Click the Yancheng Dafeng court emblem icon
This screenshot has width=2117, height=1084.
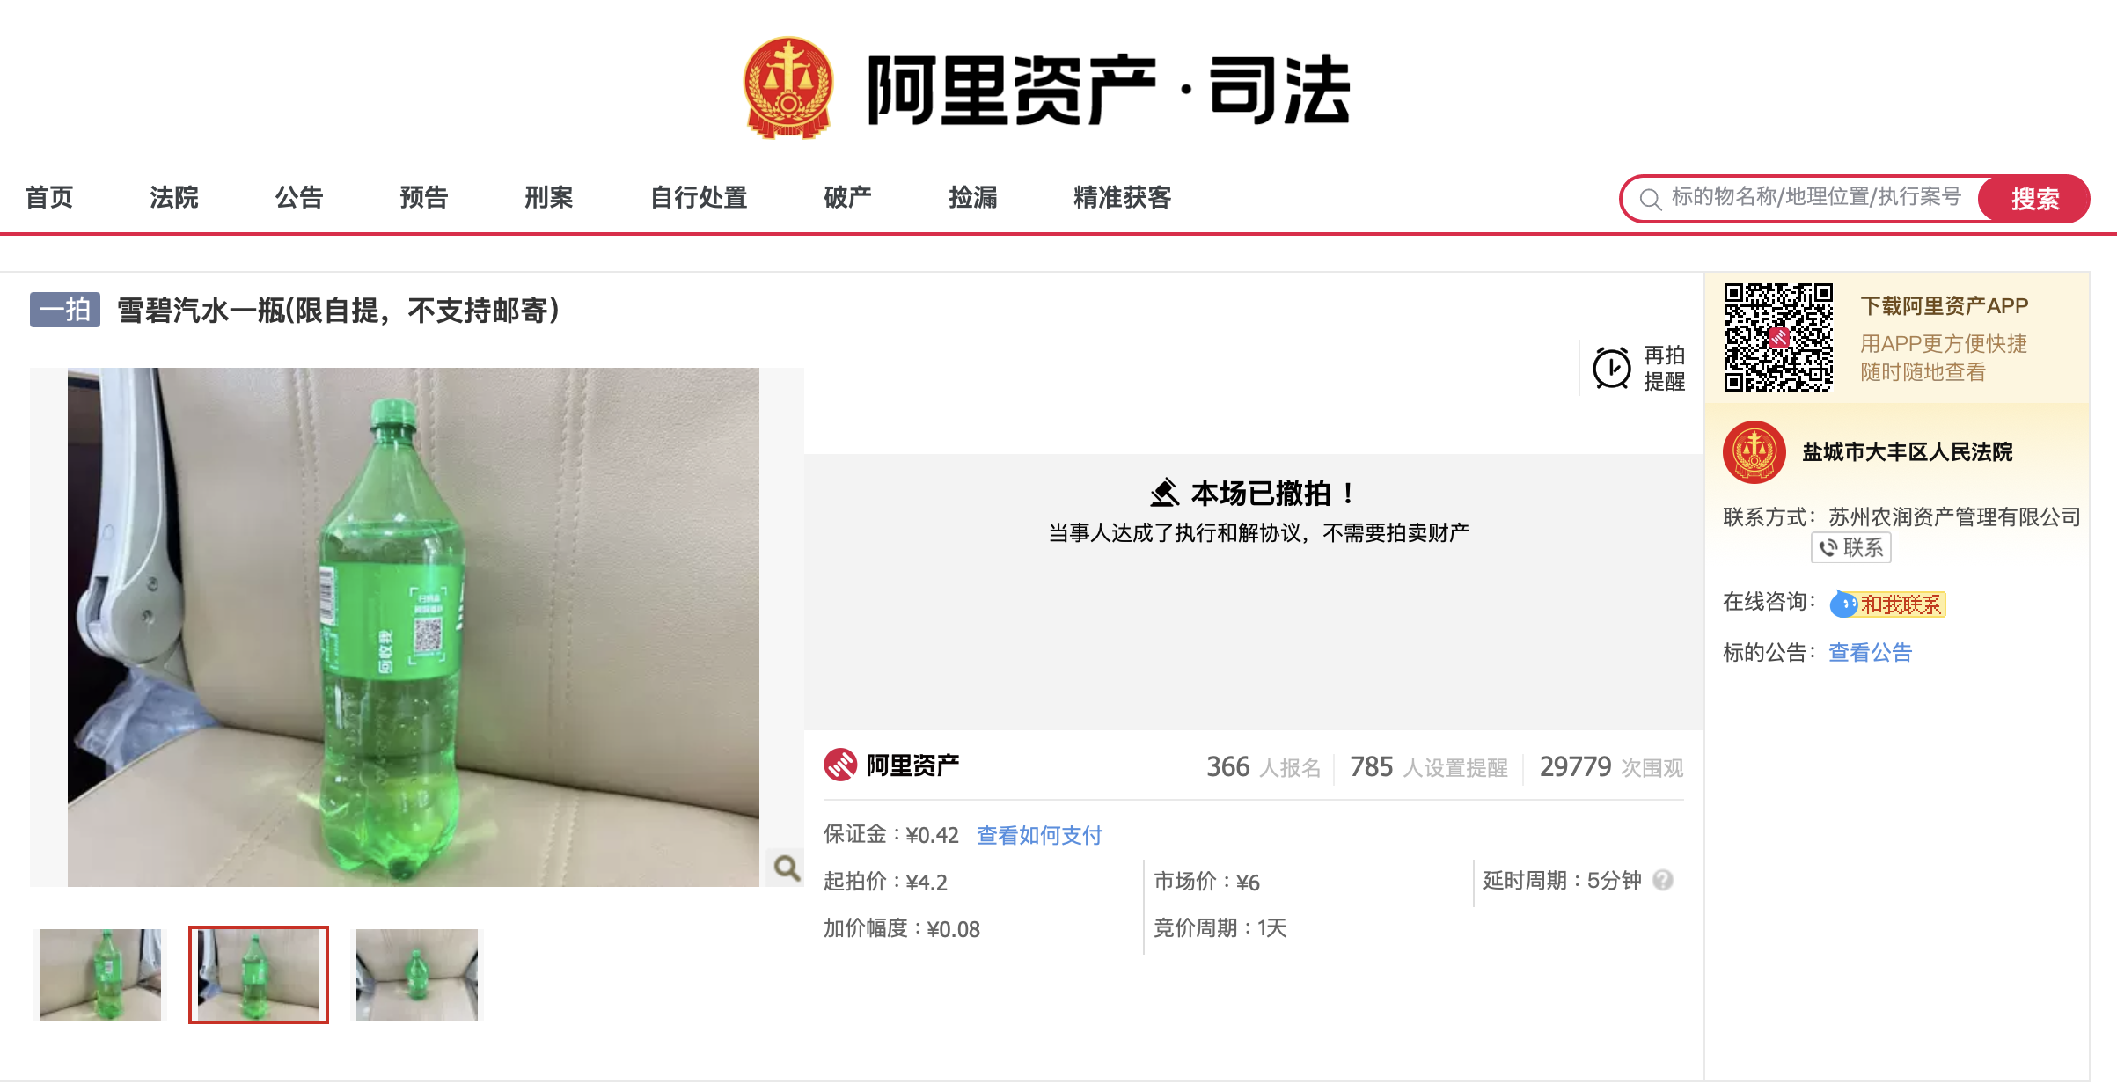tap(1754, 452)
